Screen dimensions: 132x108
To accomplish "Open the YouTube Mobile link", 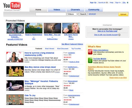I will [100, 59].
